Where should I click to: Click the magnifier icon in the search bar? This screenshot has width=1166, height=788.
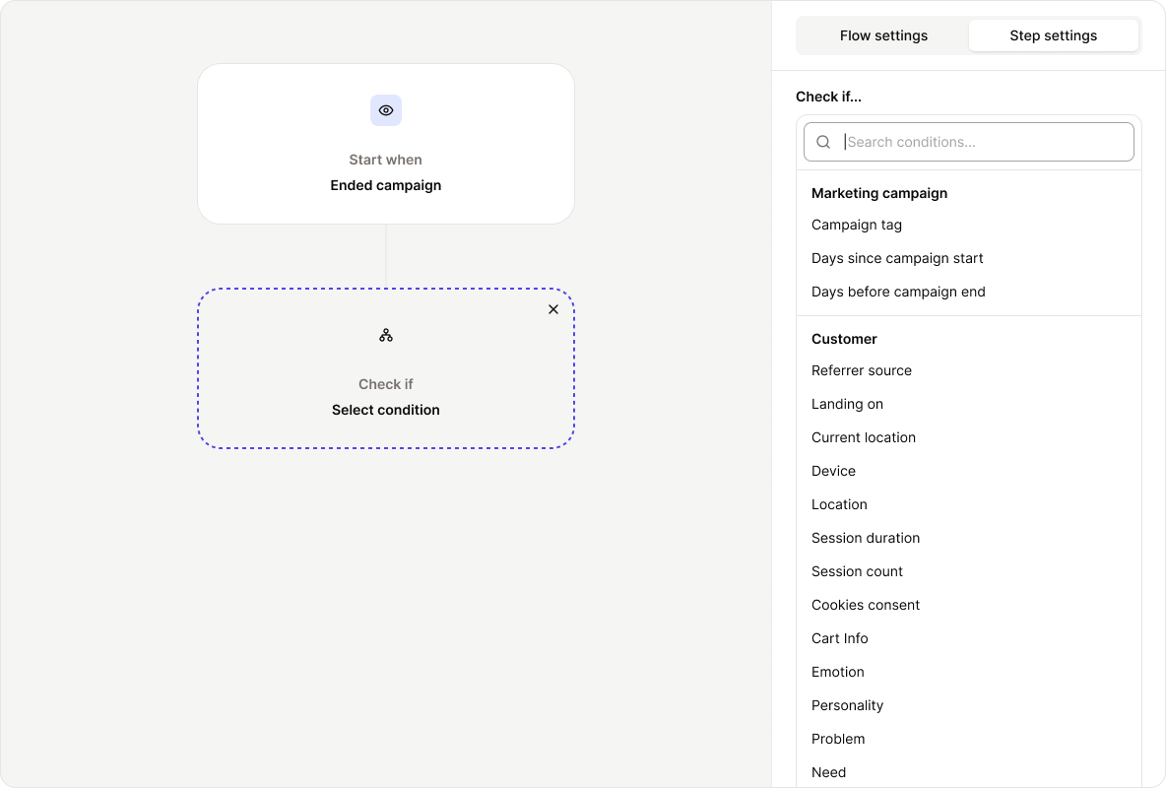[823, 142]
